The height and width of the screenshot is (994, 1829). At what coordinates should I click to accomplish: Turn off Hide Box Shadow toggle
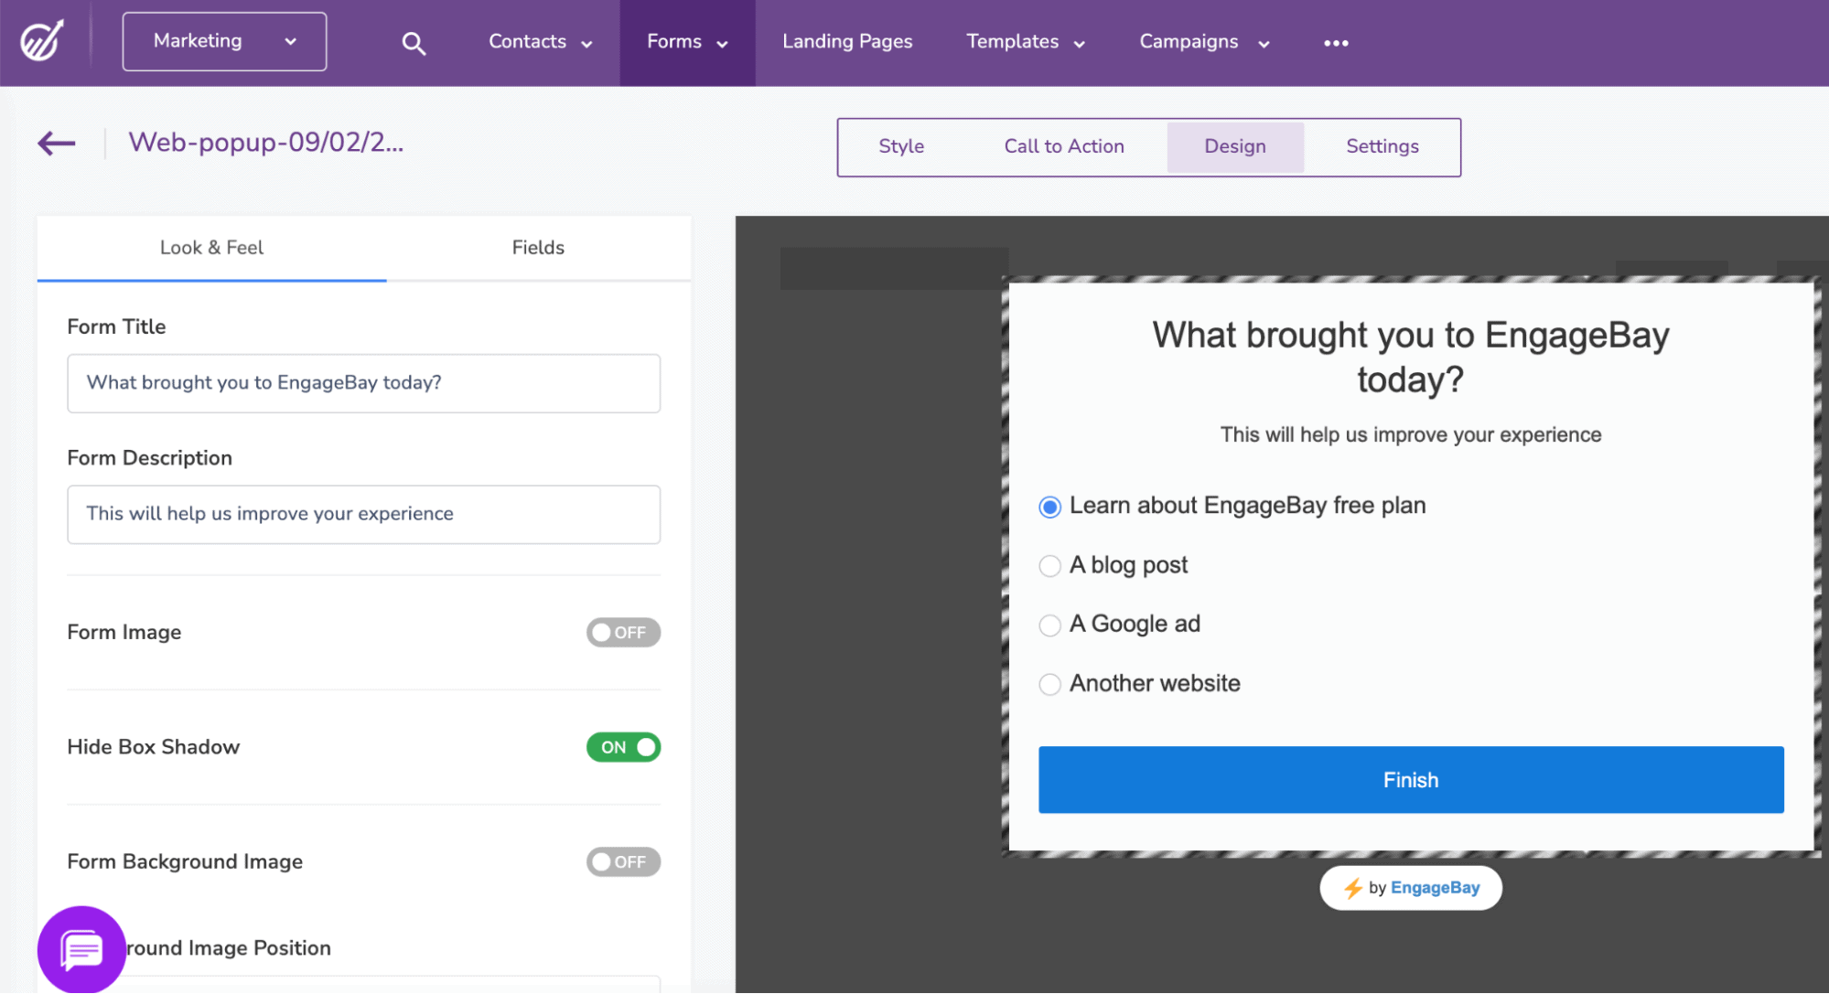623,747
